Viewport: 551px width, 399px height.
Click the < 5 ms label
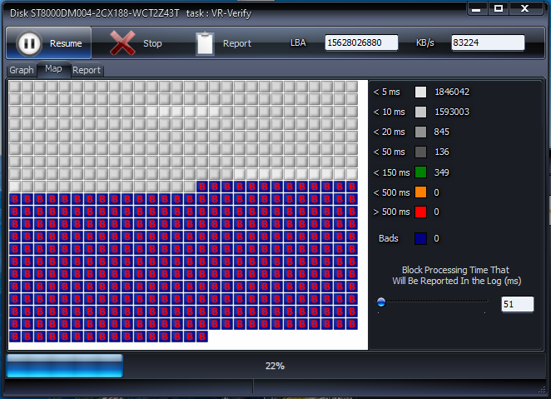click(386, 92)
